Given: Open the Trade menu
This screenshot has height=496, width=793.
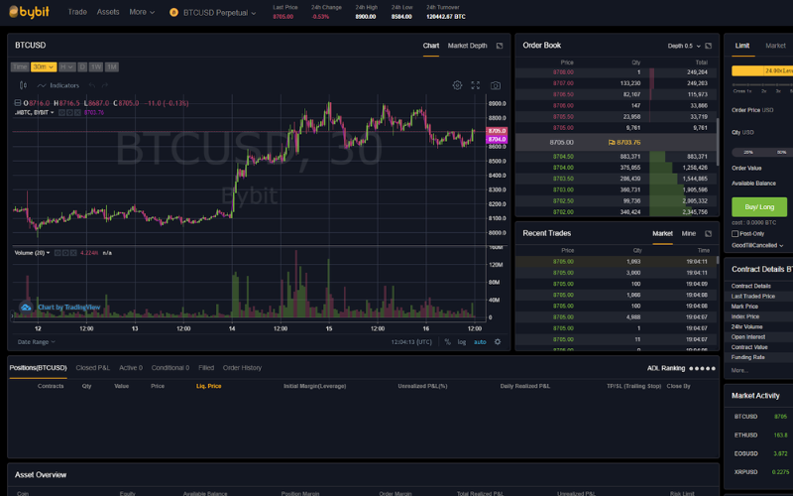Looking at the screenshot, I should pyautogui.click(x=77, y=12).
